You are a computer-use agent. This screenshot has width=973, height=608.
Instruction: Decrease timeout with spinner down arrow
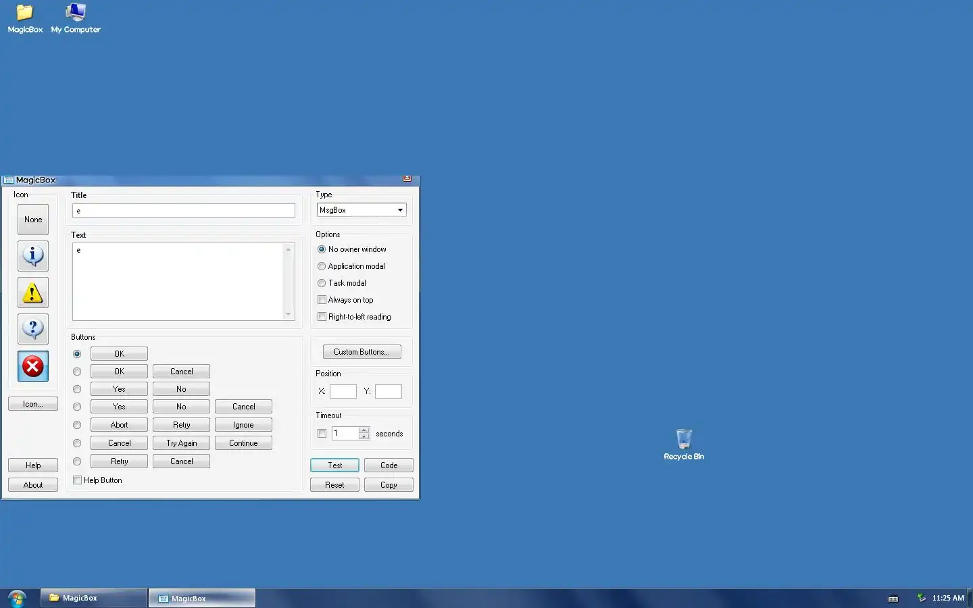pyautogui.click(x=364, y=436)
